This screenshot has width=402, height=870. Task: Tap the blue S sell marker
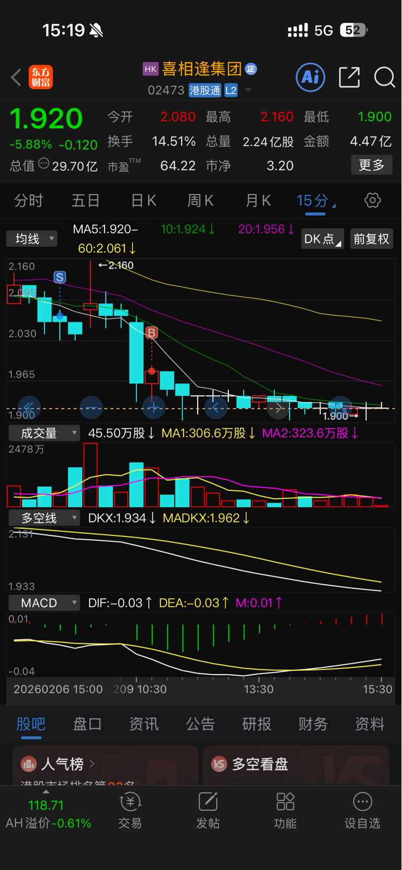tap(60, 277)
